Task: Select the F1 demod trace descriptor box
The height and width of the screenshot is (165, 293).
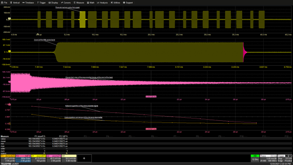Action: 7,158
